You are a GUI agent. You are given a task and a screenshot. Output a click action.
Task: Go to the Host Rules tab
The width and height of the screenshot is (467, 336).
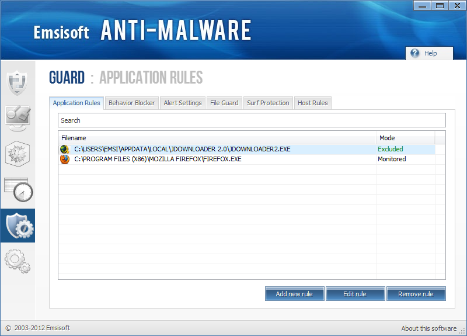pyautogui.click(x=313, y=103)
